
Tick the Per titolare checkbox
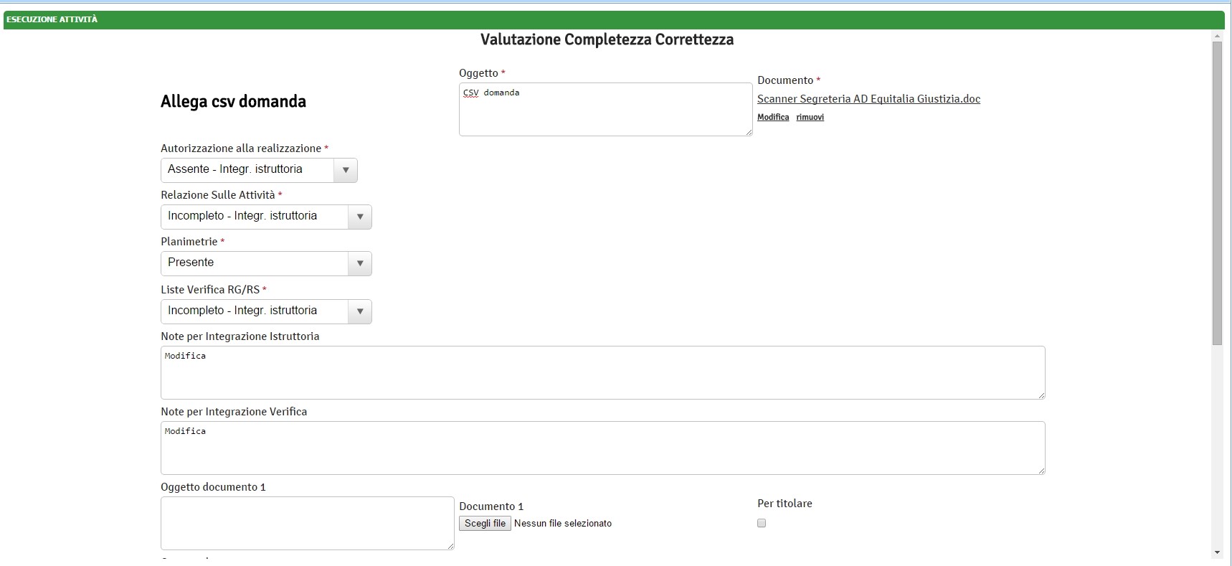pyautogui.click(x=762, y=523)
